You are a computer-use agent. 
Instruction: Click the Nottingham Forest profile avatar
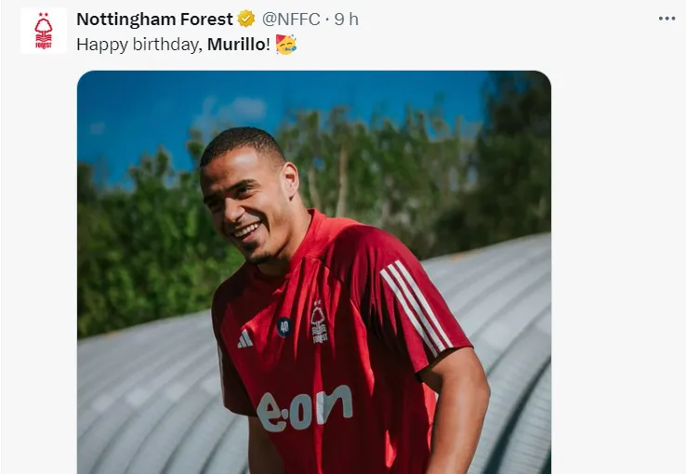tap(44, 31)
